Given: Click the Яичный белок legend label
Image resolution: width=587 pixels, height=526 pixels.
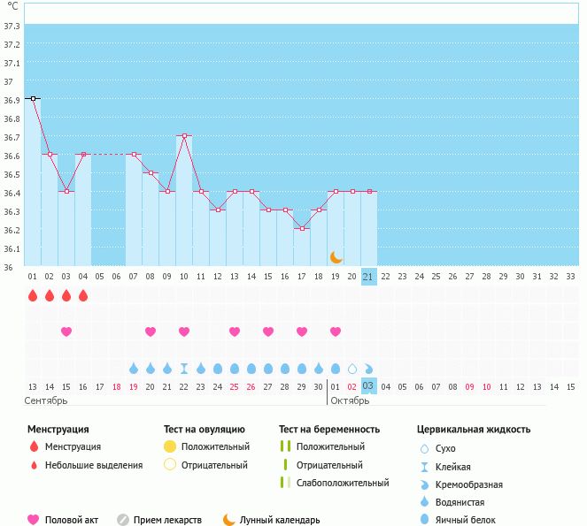Looking at the screenshot, I should click(466, 520).
